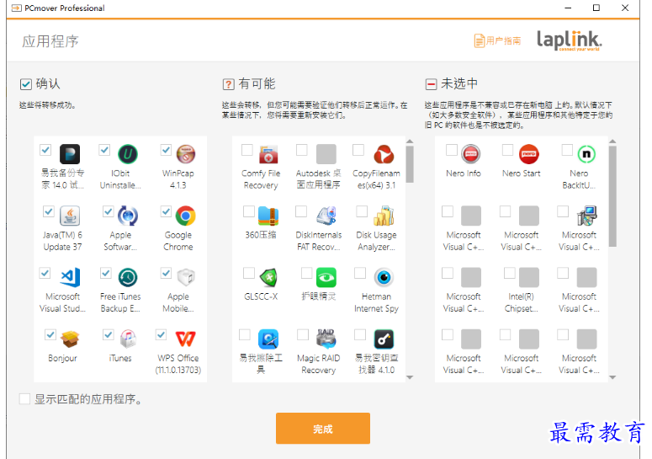Click the Intel(R) Chipset gray icon
Viewport: 652px width, 459px height.
point(528,278)
